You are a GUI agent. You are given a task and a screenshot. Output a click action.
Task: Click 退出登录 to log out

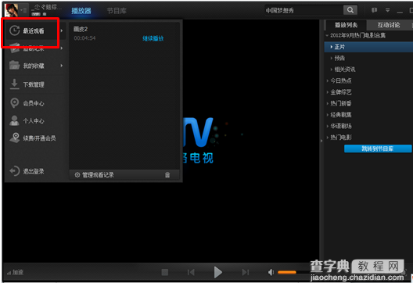pos(34,171)
